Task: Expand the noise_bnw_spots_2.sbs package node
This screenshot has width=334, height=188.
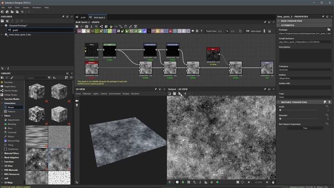Action: pos(2,34)
